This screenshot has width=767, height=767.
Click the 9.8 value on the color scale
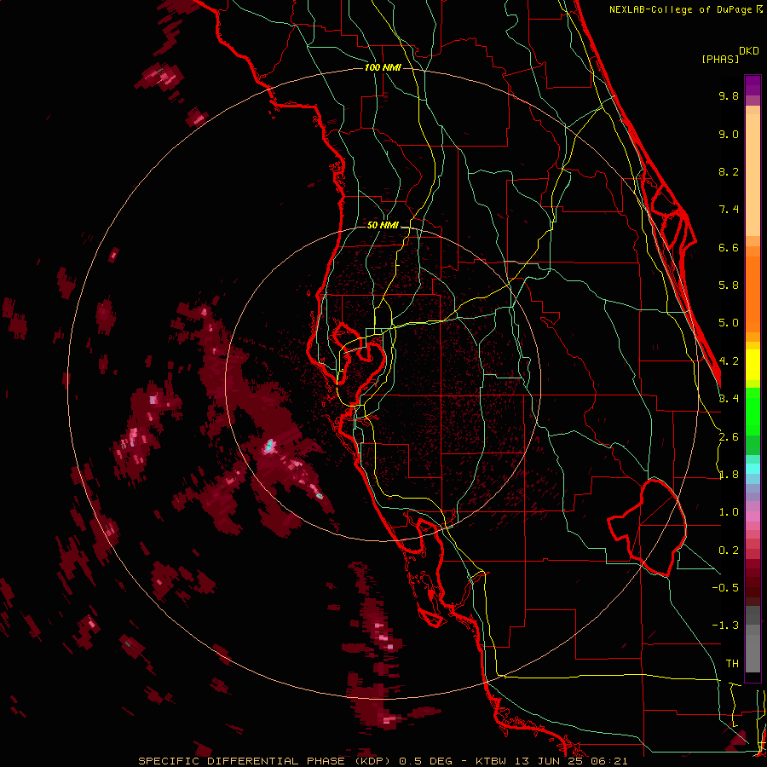coord(729,96)
